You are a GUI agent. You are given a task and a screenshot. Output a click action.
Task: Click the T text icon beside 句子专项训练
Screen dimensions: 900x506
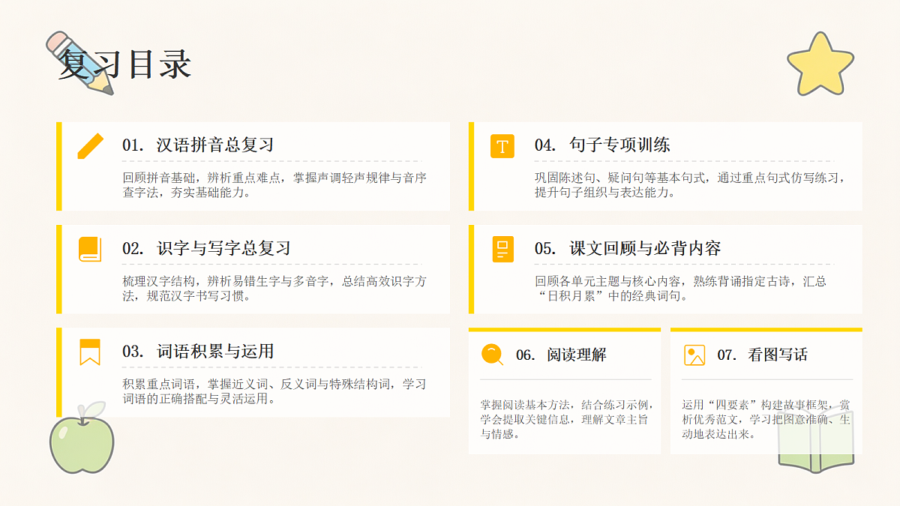[502, 145]
